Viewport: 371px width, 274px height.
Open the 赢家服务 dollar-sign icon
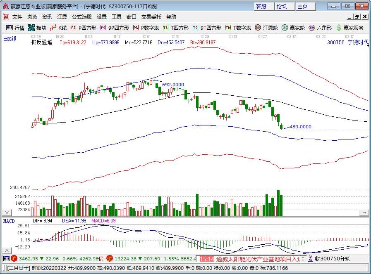339,28
